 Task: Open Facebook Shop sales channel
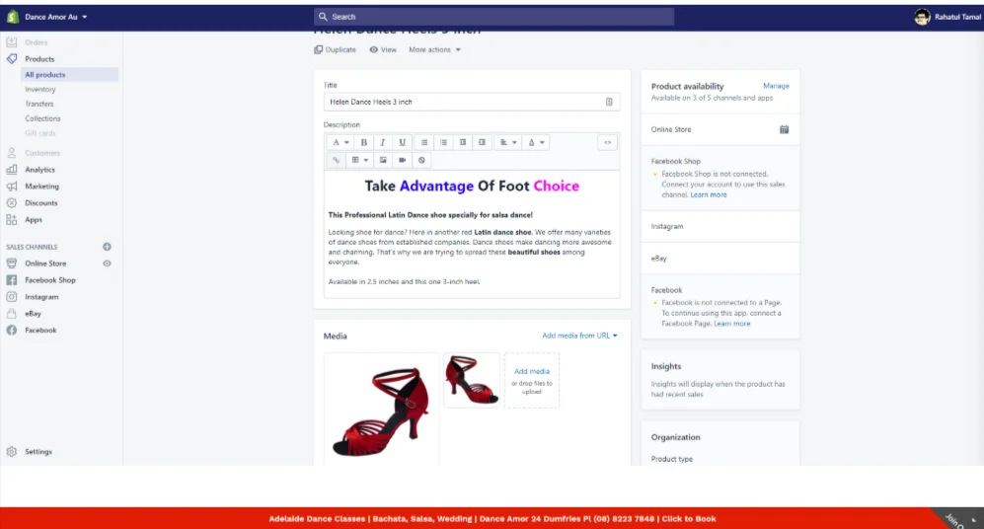click(50, 280)
